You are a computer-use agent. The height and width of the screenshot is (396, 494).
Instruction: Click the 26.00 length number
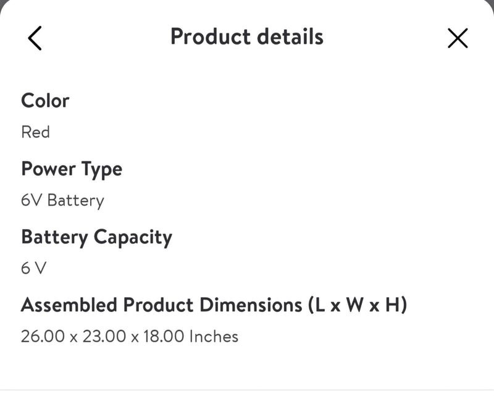[41, 337]
